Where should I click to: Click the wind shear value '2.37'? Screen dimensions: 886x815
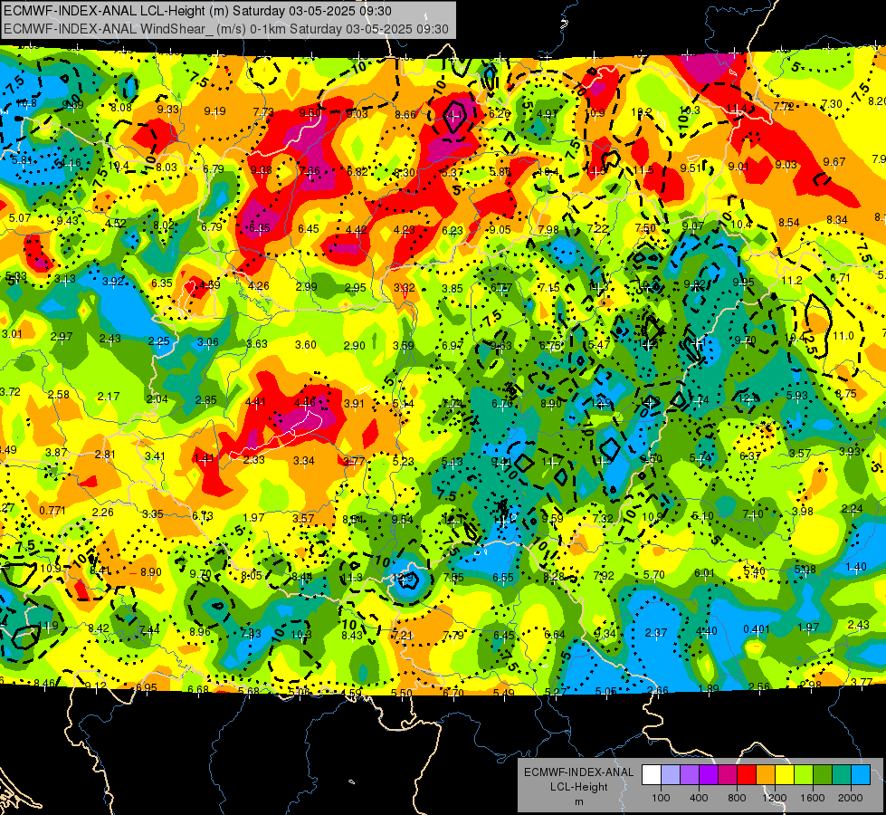coord(656,633)
